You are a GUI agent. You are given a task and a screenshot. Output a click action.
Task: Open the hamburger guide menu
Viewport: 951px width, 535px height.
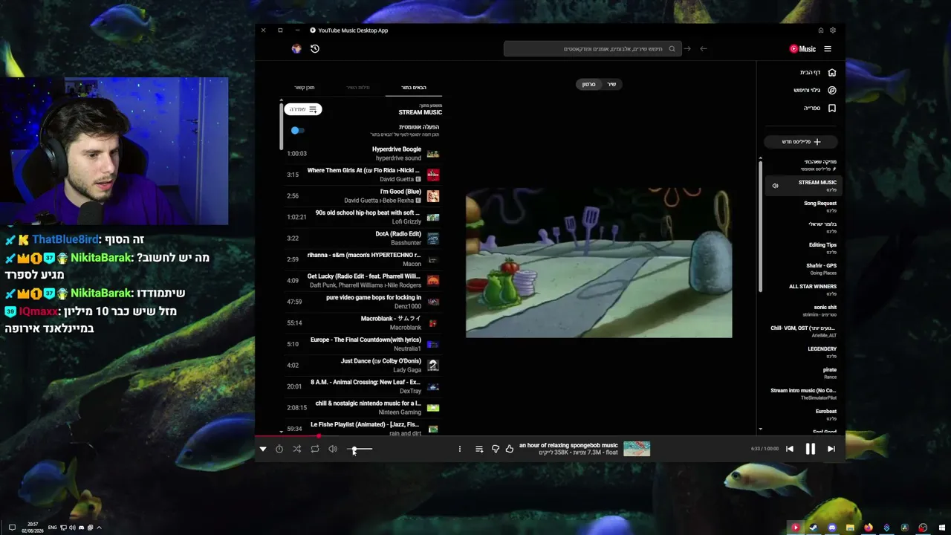(x=828, y=49)
